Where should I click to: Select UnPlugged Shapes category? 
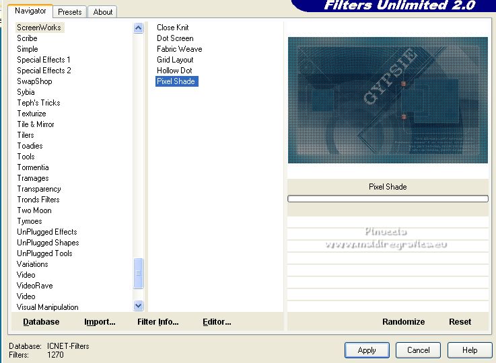48,242
